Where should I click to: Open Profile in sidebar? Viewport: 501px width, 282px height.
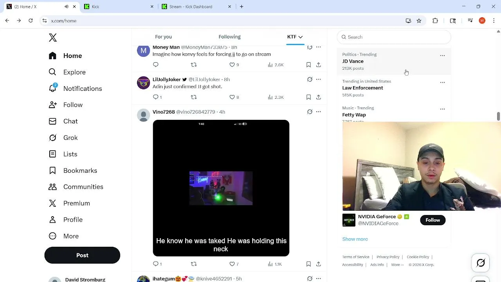click(x=65, y=220)
